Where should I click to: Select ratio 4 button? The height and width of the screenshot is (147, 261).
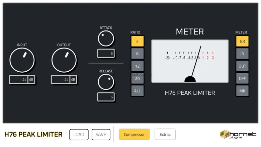137,41
